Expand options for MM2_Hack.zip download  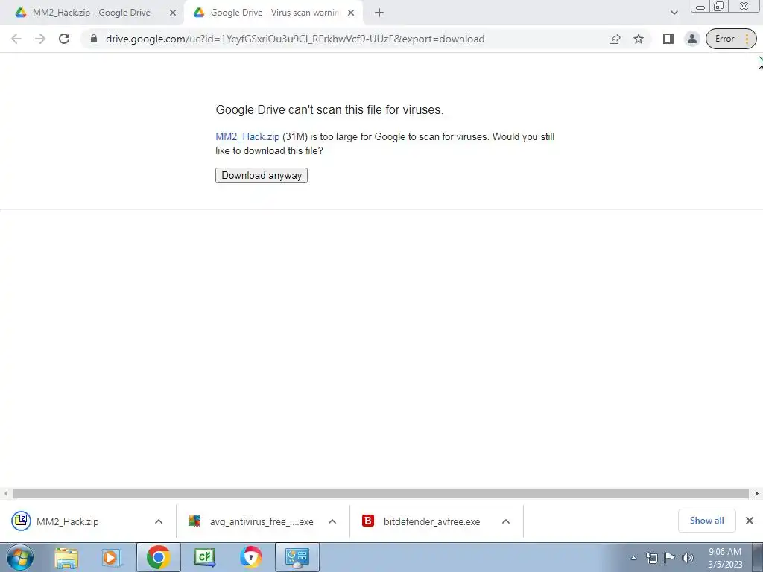pos(159,521)
